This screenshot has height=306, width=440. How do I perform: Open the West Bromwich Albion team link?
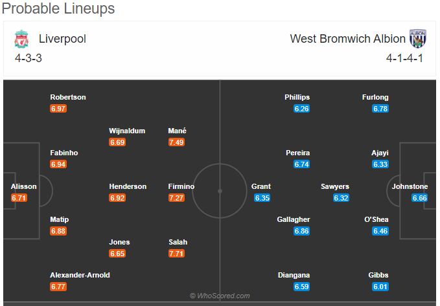tap(348, 39)
